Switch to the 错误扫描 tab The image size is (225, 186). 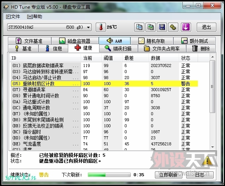tap(118, 49)
